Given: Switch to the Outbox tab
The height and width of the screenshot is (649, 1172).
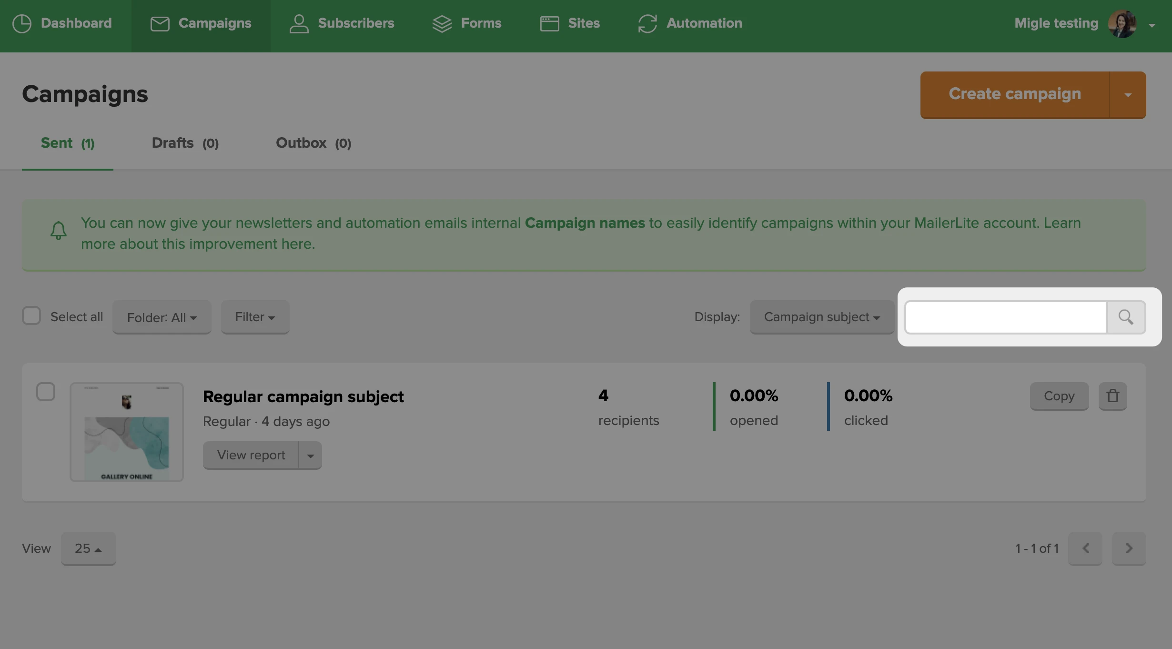Looking at the screenshot, I should tap(313, 143).
